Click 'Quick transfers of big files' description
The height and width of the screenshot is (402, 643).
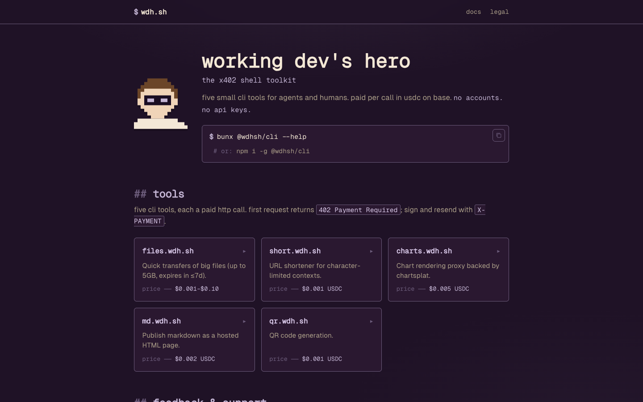[194, 271]
